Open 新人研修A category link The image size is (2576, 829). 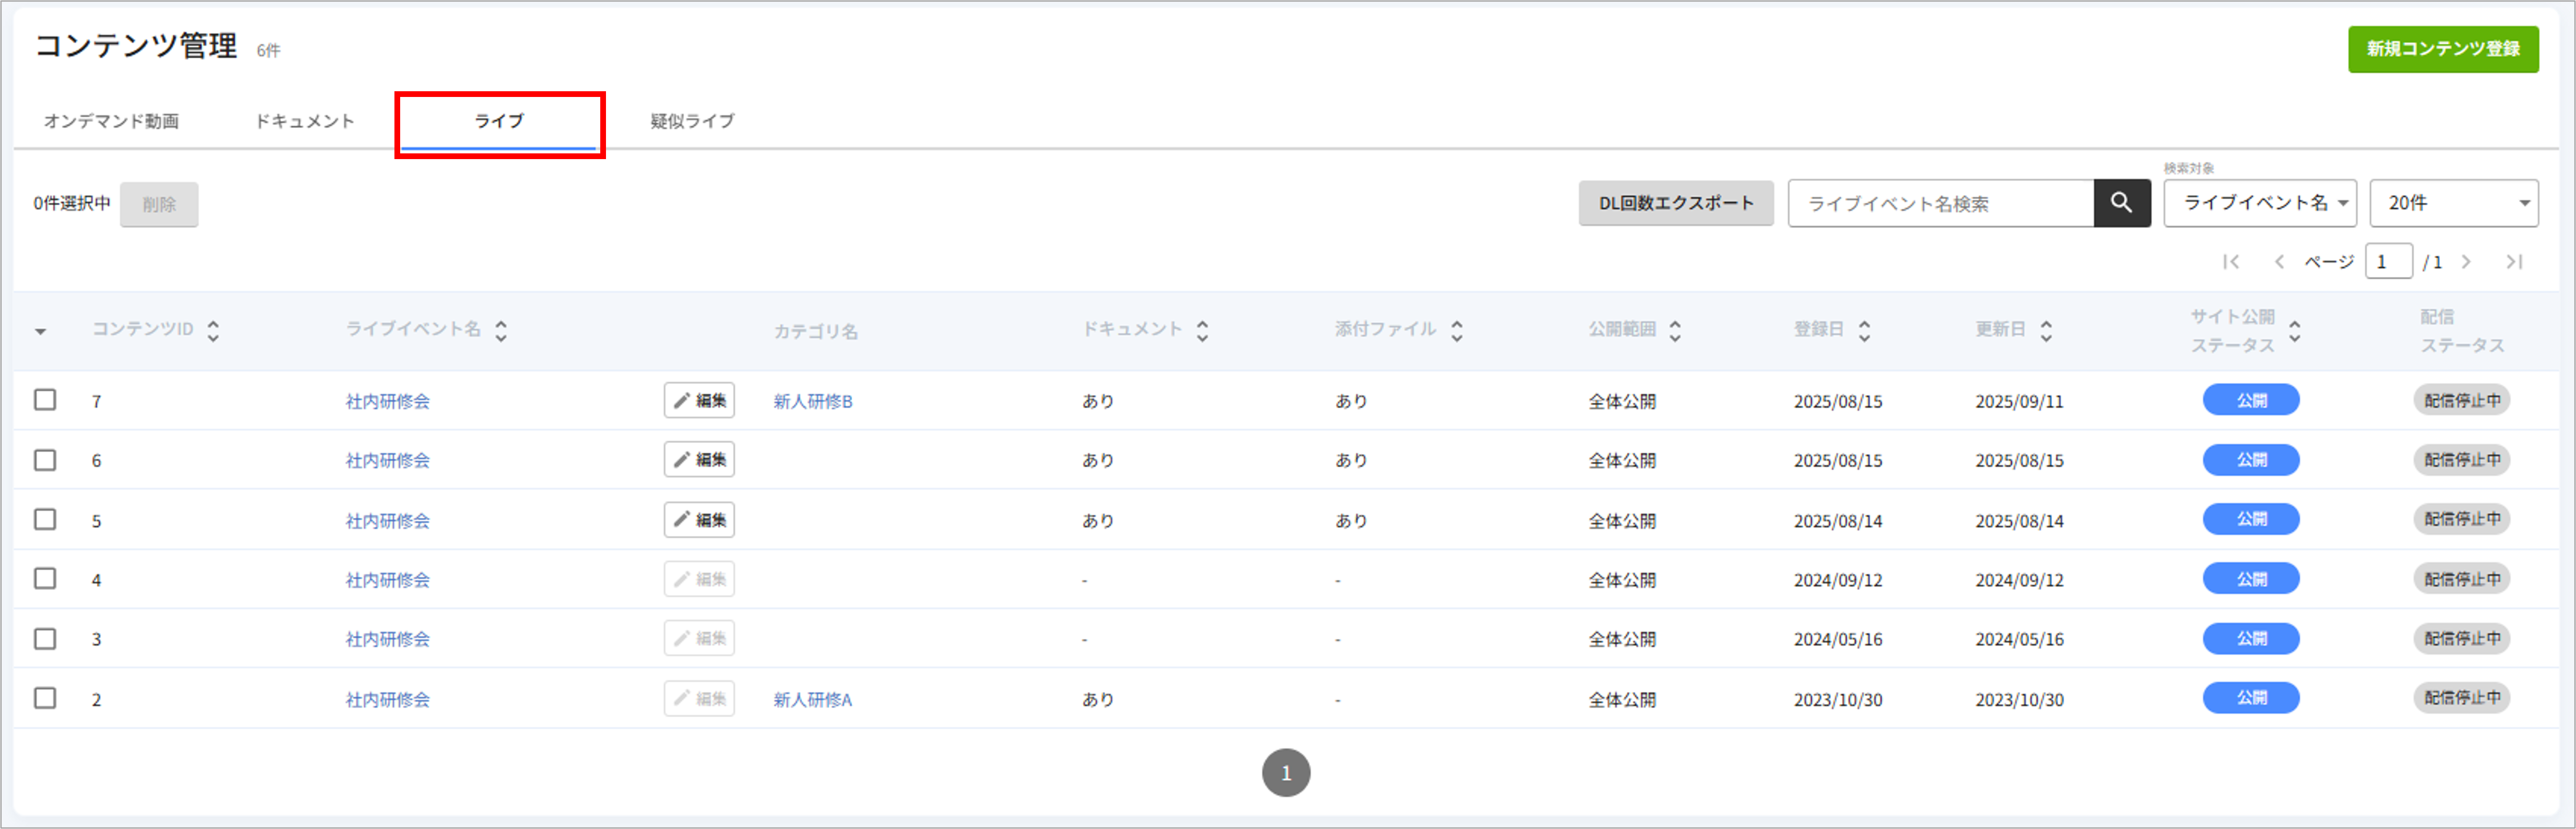tap(813, 700)
